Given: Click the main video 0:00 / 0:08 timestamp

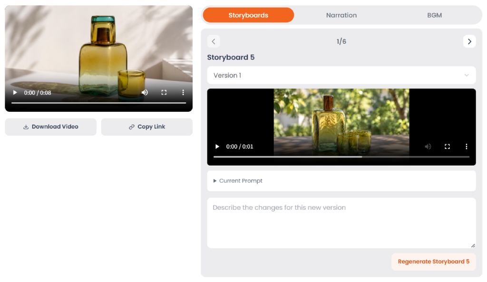Looking at the screenshot, I should [38, 93].
